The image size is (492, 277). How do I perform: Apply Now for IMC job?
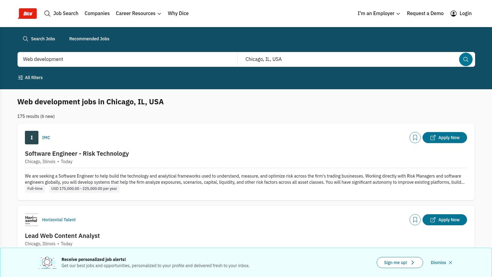[x=444, y=138]
